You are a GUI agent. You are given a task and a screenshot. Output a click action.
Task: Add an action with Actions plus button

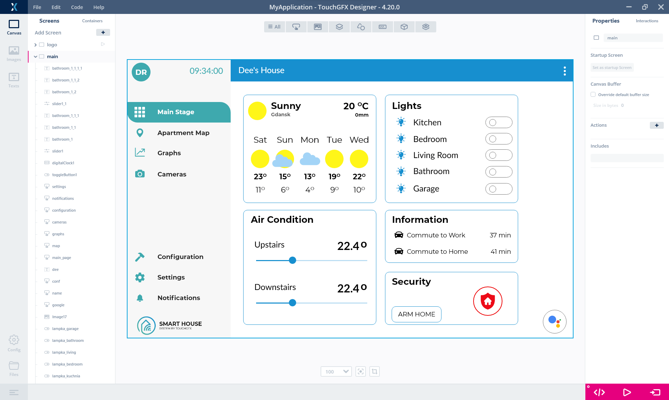click(657, 125)
